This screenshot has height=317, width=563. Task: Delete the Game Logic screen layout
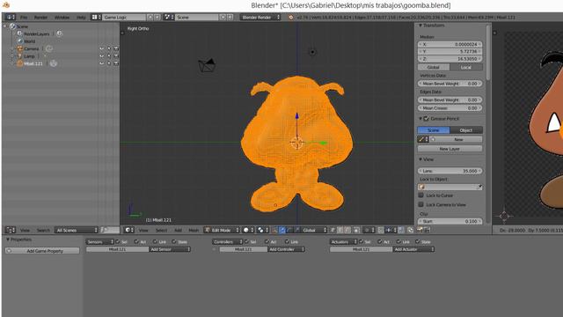click(157, 17)
